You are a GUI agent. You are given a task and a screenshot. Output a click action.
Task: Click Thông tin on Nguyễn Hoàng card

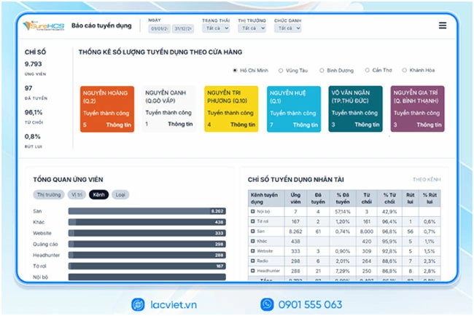point(120,125)
